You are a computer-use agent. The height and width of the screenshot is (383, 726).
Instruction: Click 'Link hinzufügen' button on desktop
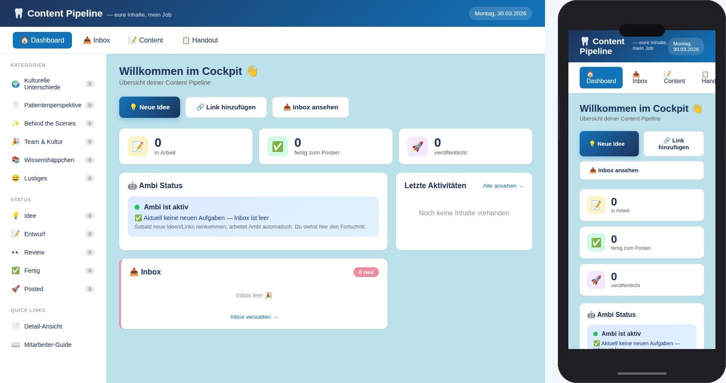click(226, 107)
